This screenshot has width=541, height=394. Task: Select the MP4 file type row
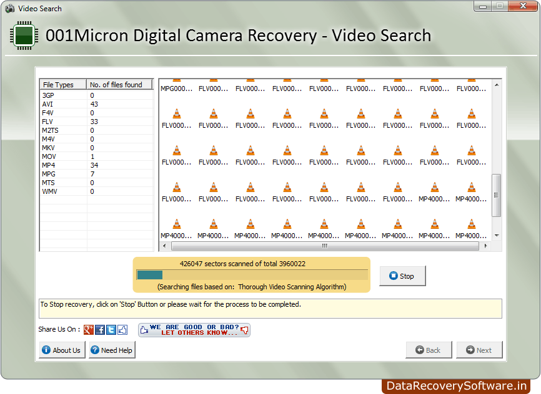click(x=97, y=165)
